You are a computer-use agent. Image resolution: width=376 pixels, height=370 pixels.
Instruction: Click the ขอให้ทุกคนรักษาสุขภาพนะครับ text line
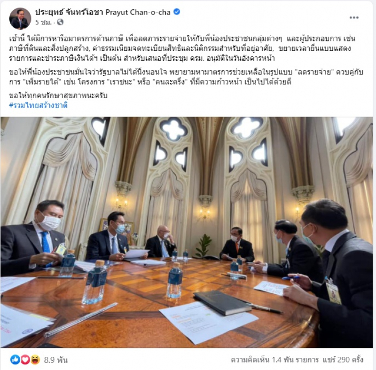58,95
